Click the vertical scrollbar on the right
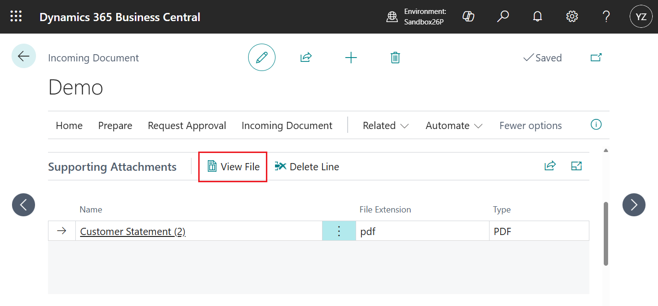Screen dimensions: 658x306 coord(605,230)
